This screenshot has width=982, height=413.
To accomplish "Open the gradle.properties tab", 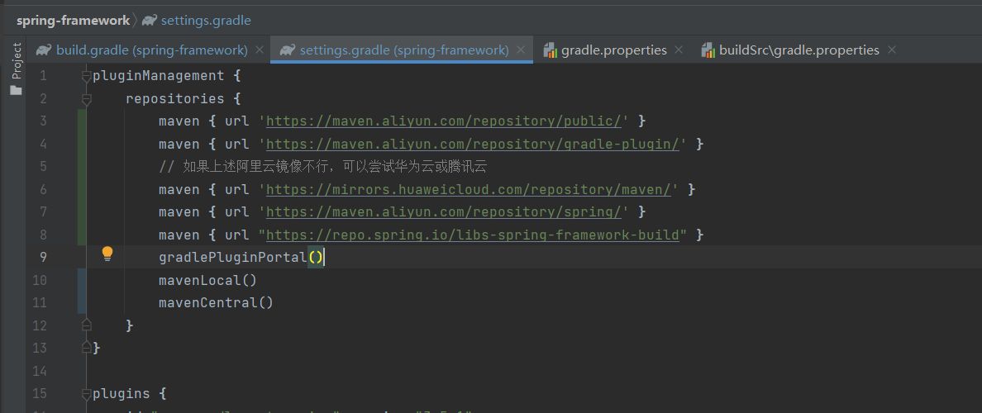I will click(x=613, y=50).
